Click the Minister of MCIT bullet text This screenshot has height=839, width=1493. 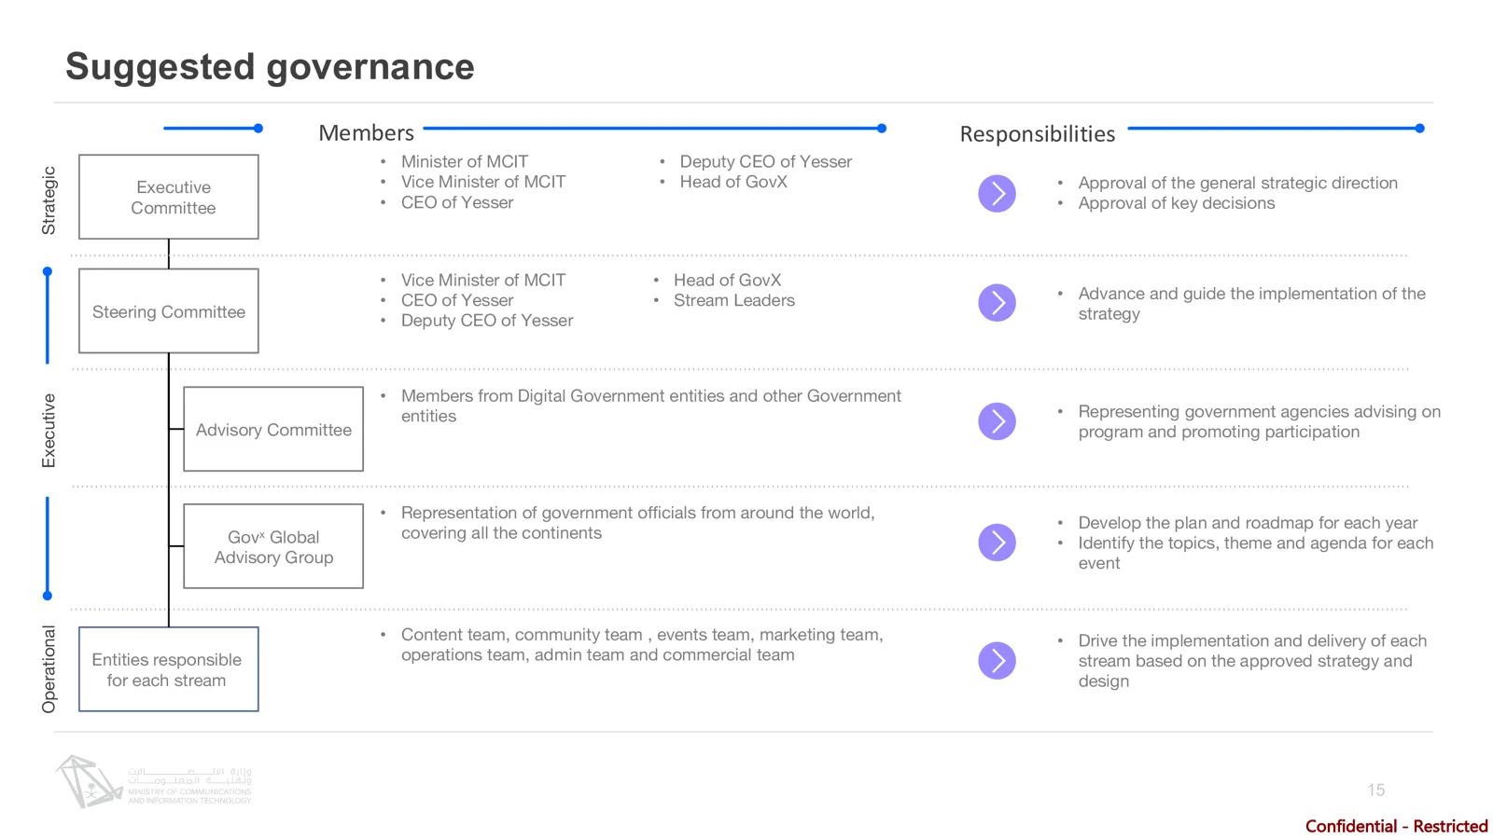[x=464, y=161]
